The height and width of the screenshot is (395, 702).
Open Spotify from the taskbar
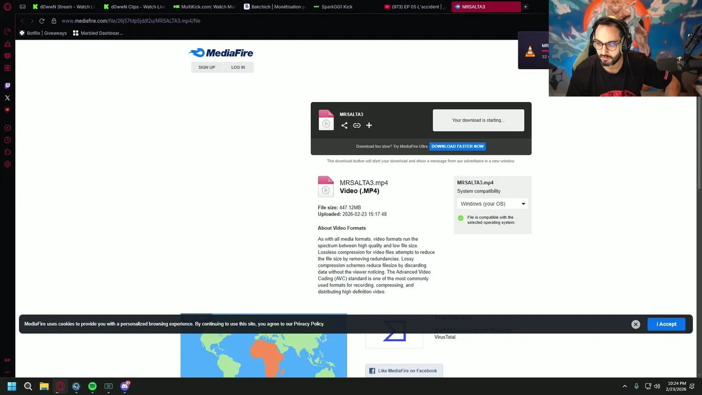[92, 386]
